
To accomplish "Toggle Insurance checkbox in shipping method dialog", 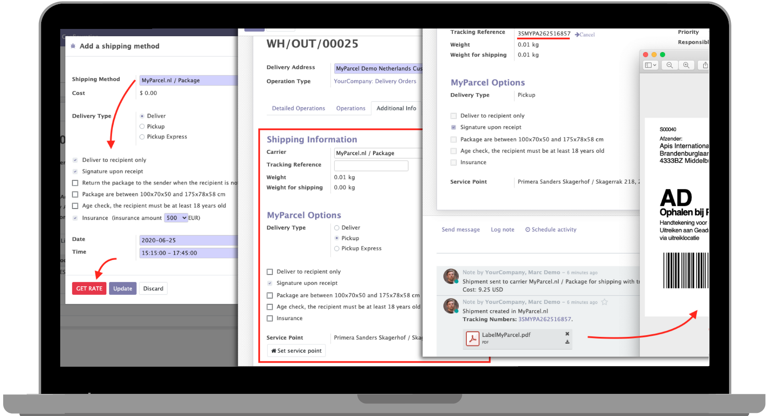I will point(75,218).
